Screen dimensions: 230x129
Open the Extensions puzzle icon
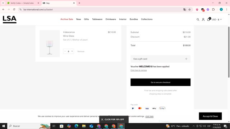point(213,10)
